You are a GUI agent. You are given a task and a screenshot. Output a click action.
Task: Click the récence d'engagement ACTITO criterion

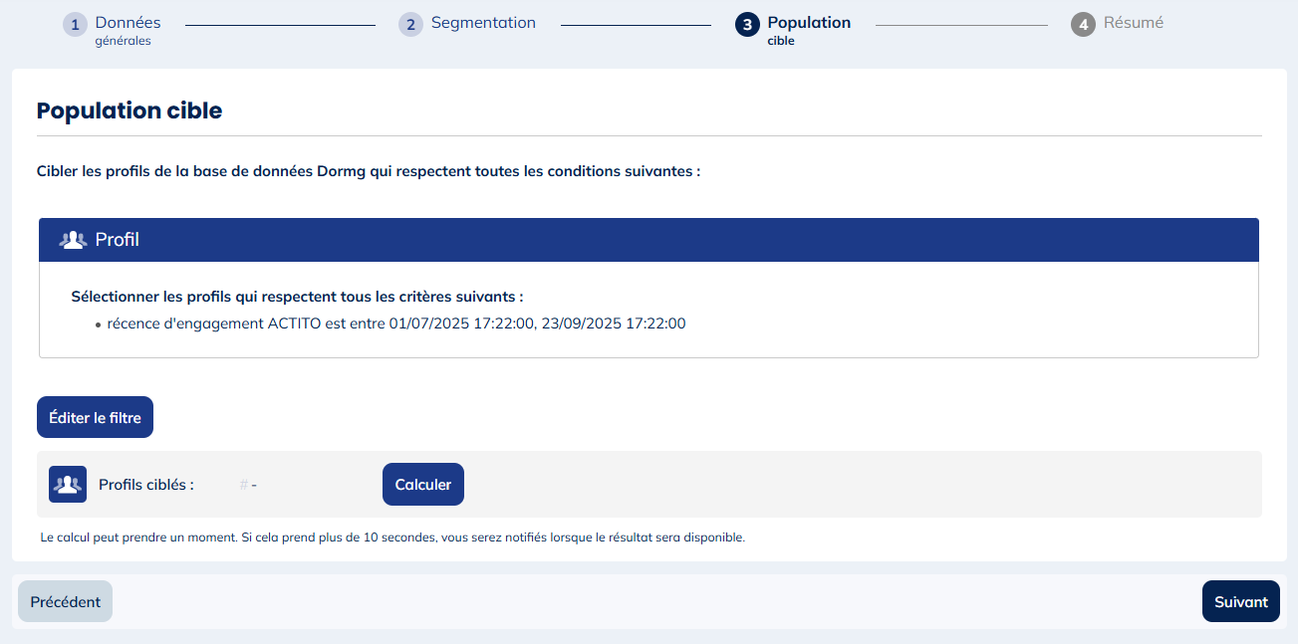396,323
